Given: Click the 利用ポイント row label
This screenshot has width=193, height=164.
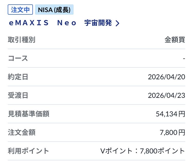Looking at the screenshot, I should [x=28, y=151].
